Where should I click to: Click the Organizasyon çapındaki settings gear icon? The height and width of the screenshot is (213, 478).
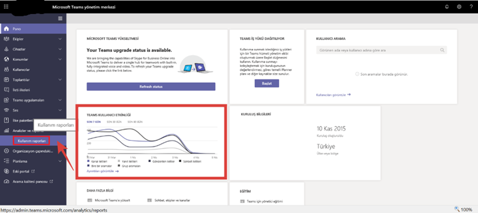(x=6, y=151)
